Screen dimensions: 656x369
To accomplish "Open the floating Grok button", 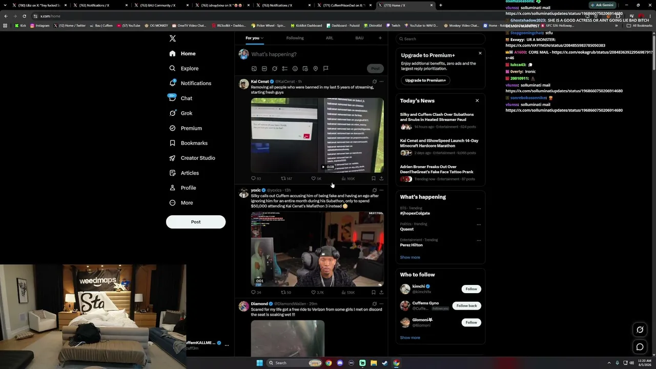I will [640, 330].
